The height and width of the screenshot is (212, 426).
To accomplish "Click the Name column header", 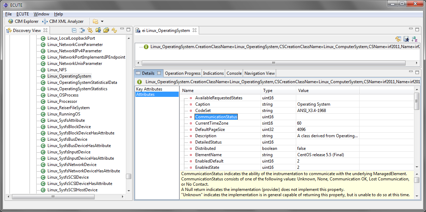I will pos(221,91).
